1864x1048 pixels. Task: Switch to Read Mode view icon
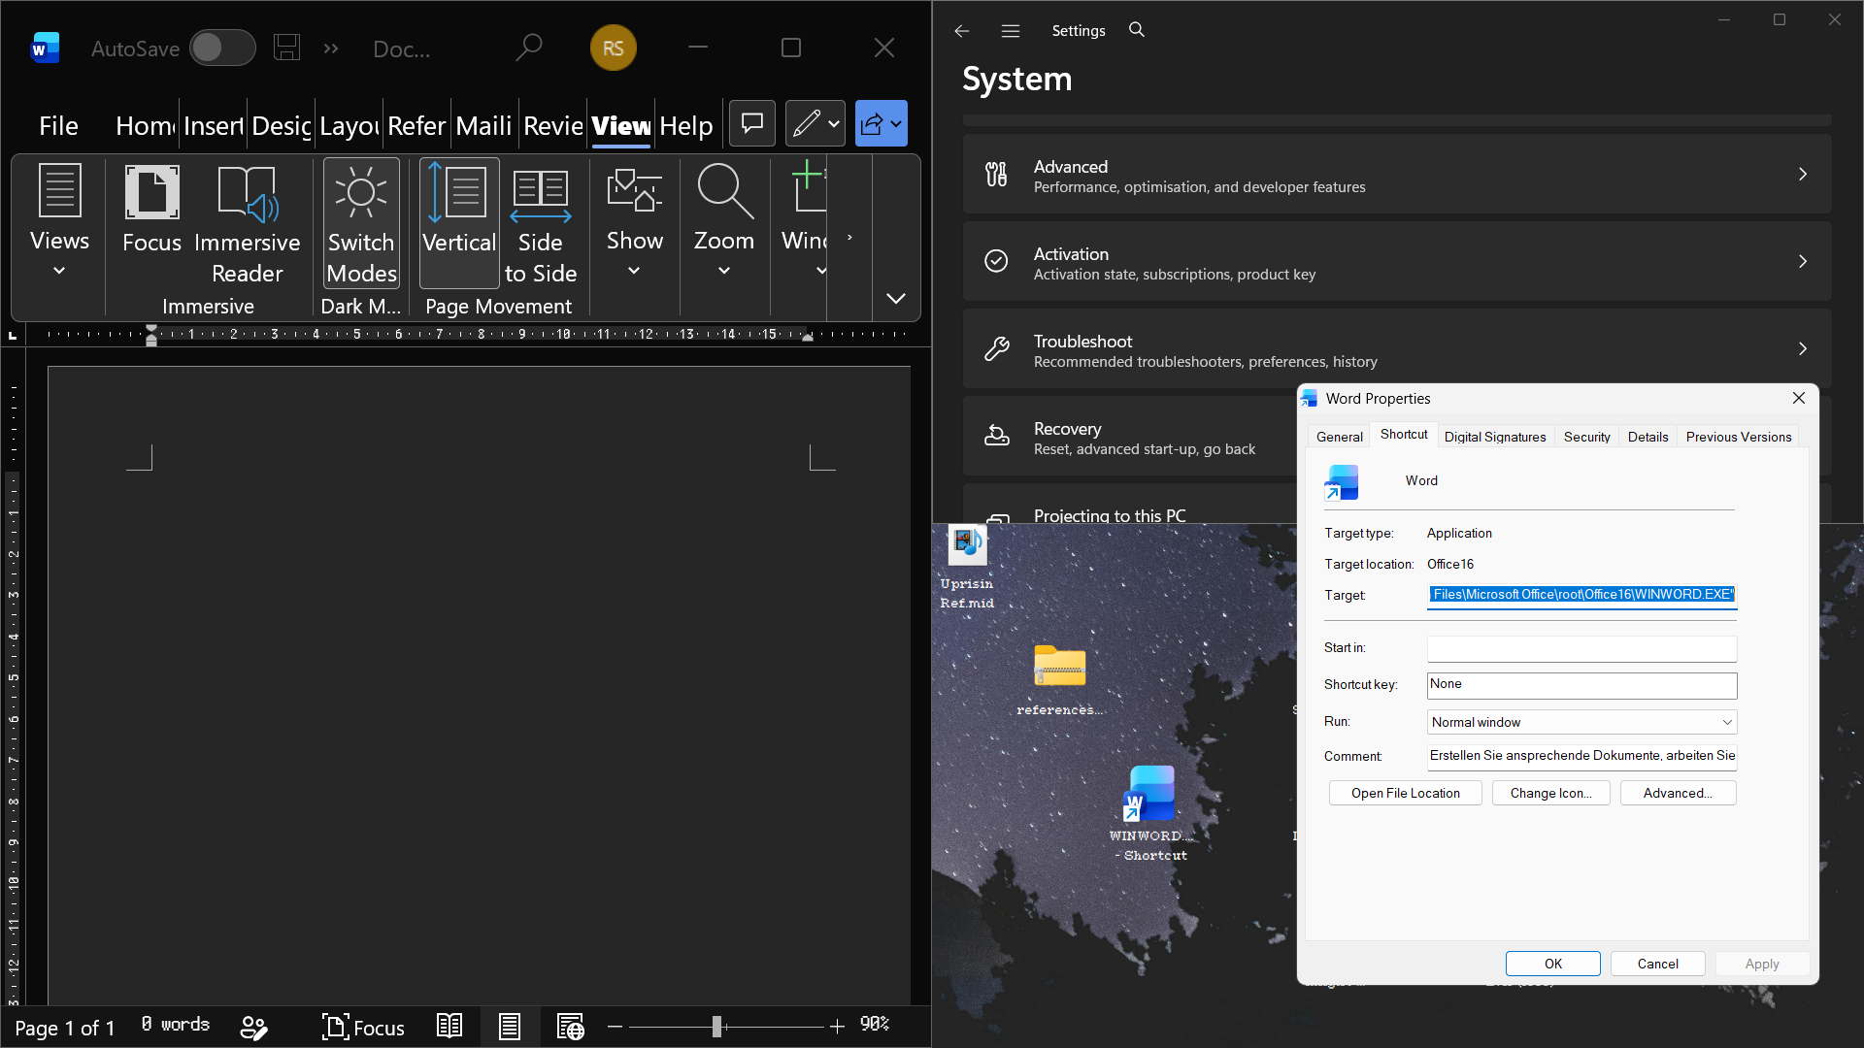click(449, 1026)
